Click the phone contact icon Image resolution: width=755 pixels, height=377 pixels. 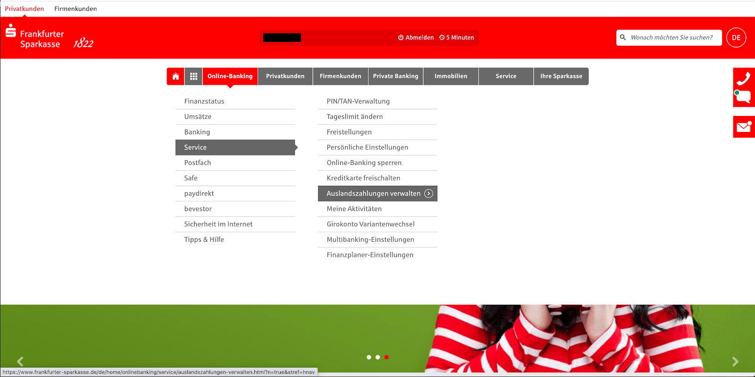click(744, 78)
